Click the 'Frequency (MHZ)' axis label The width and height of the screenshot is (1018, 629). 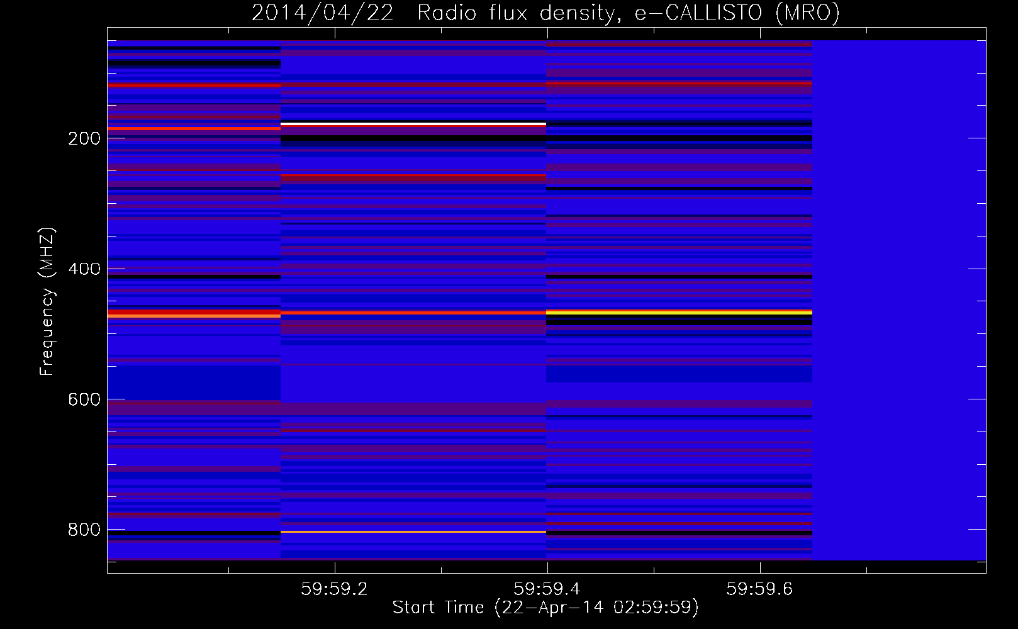pyautogui.click(x=47, y=301)
